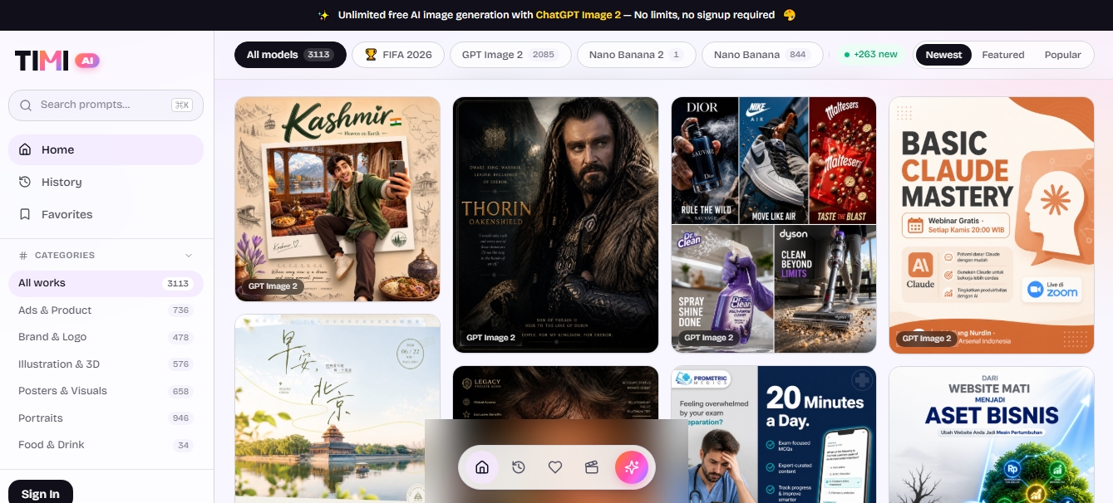The image size is (1113, 503).
Task: Sort by Popular
Action: [x=1063, y=55]
